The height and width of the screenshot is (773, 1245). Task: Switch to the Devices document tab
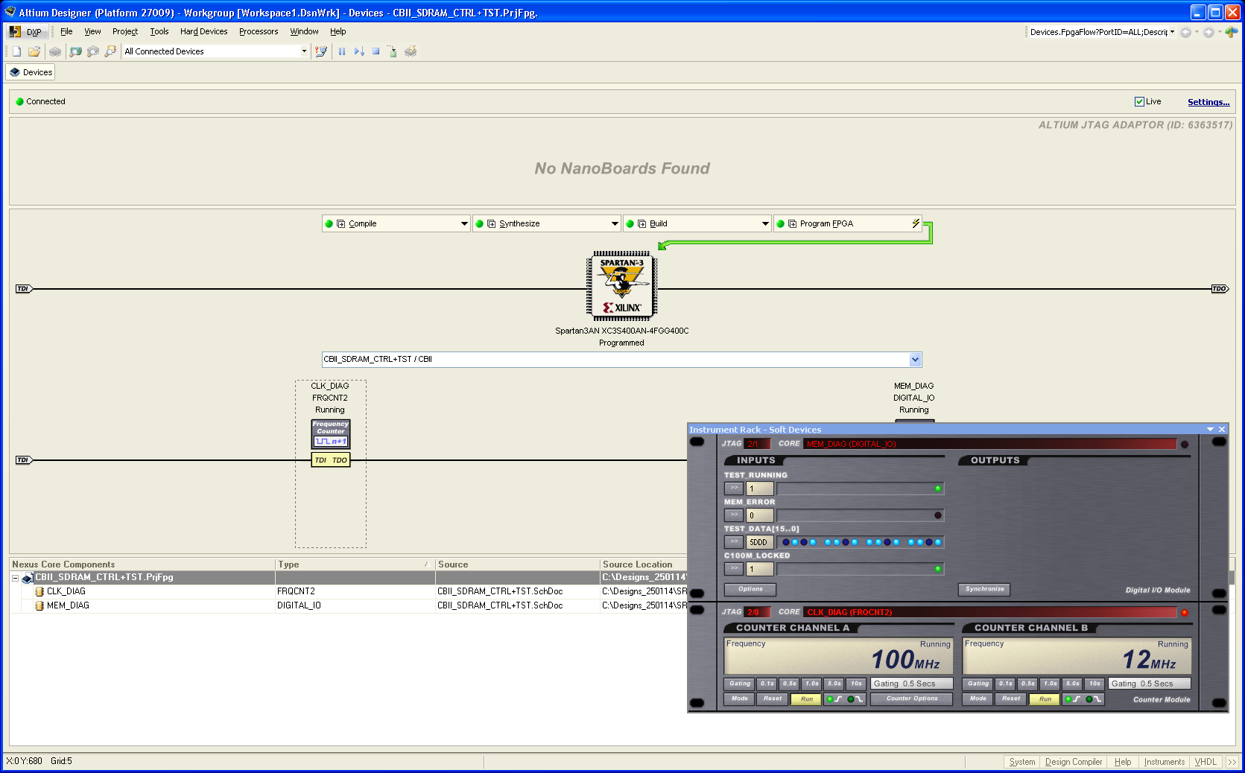pyautogui.click(x=31, y=72)
